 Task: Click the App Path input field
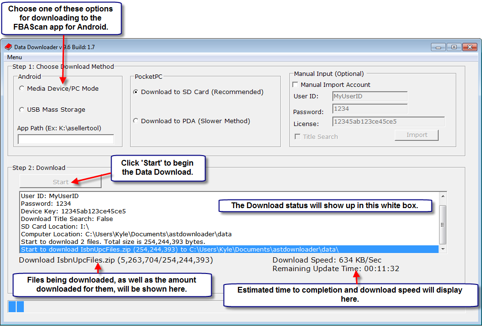click(66, 139)
